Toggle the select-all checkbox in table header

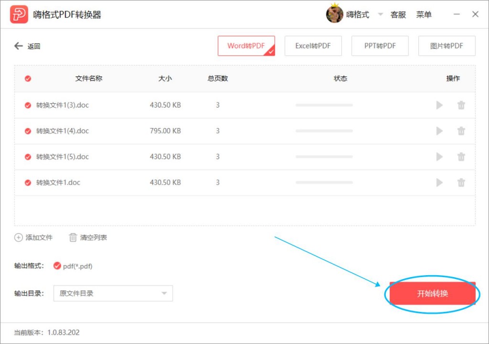27,78
